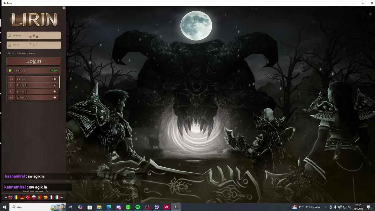Click the microphone tray icon
This screenshot has width=375, height=211.
coord(335,207)
